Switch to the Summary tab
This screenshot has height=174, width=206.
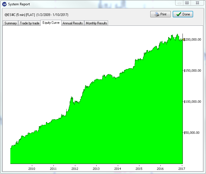[11, 23]
